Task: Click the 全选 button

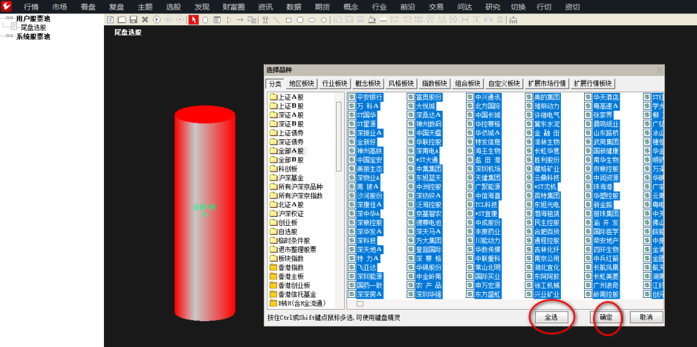Action: 551,317
